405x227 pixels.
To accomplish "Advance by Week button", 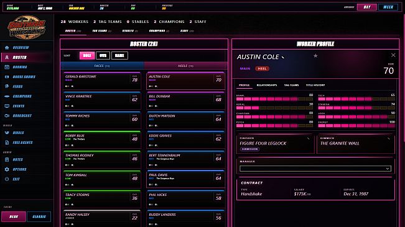I will click(388, 7).
